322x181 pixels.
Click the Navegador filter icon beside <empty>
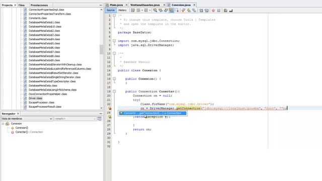[100, 119]
